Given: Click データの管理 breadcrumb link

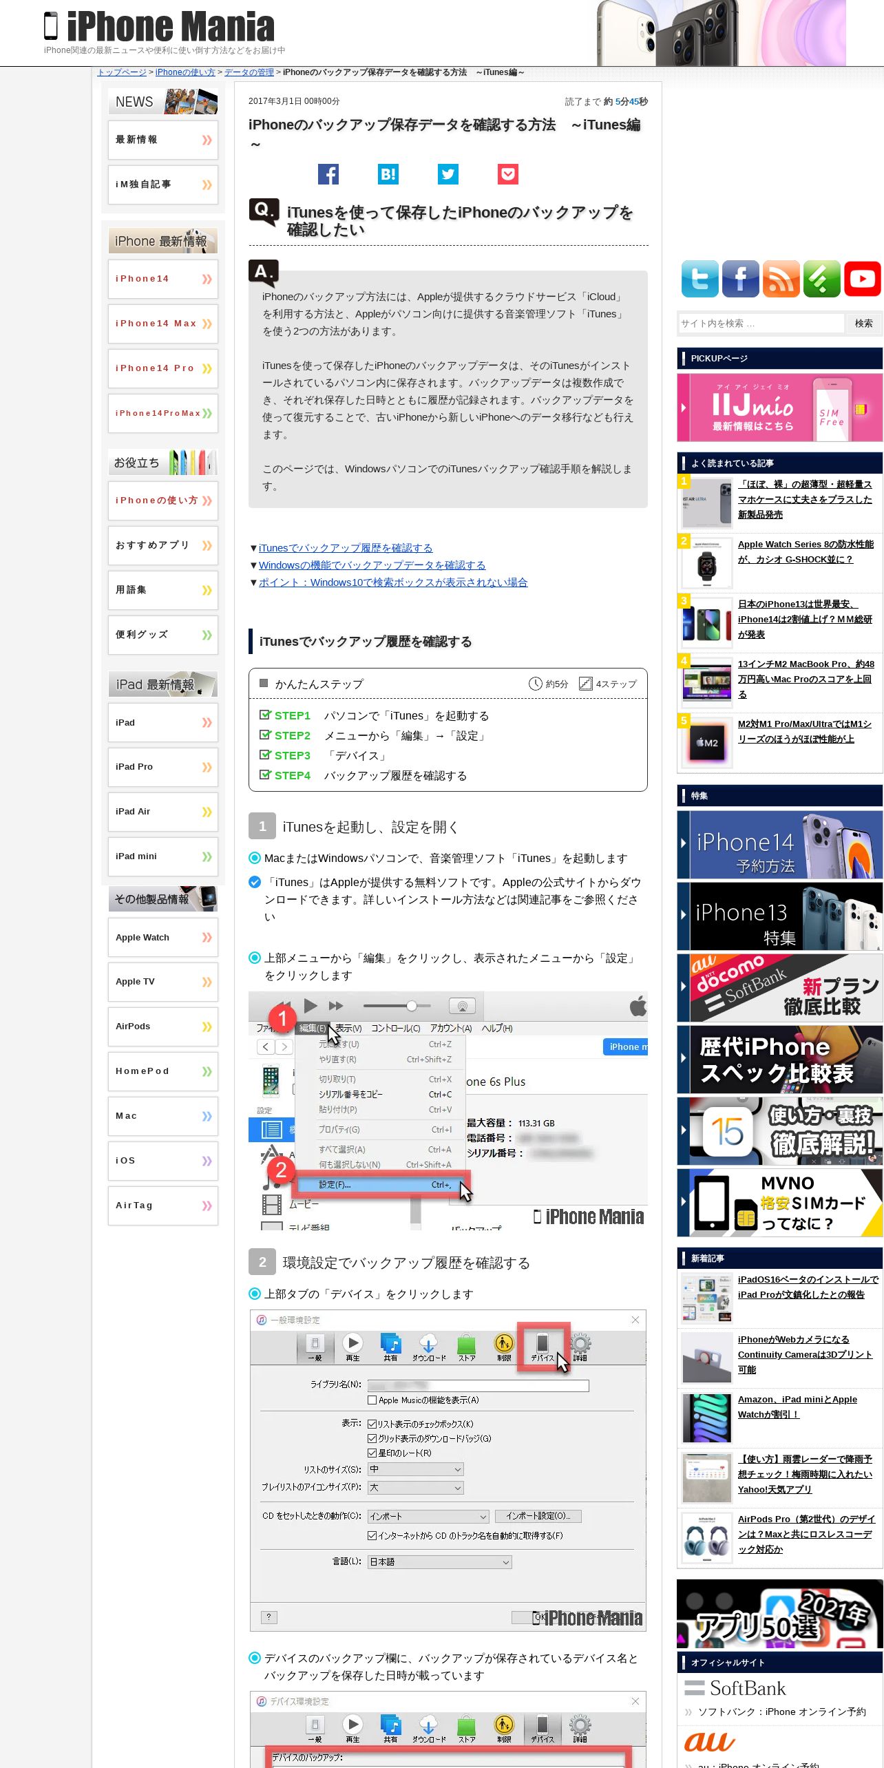Looking at the screenshot, I should (249, 72).
